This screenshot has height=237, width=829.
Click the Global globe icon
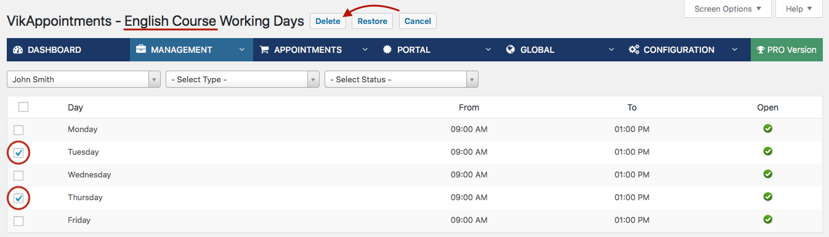pos(511,50)
